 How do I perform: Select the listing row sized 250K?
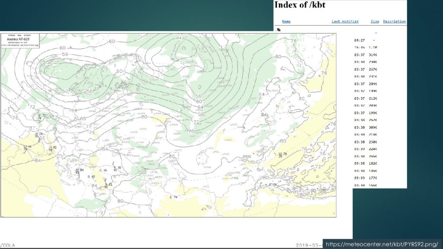(366, 142)
